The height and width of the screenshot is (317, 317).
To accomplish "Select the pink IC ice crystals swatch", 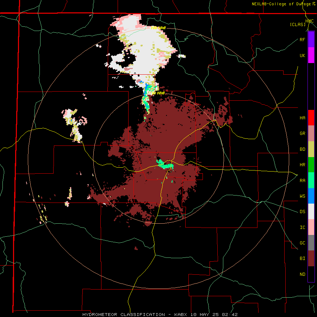I will click(311, 227).
